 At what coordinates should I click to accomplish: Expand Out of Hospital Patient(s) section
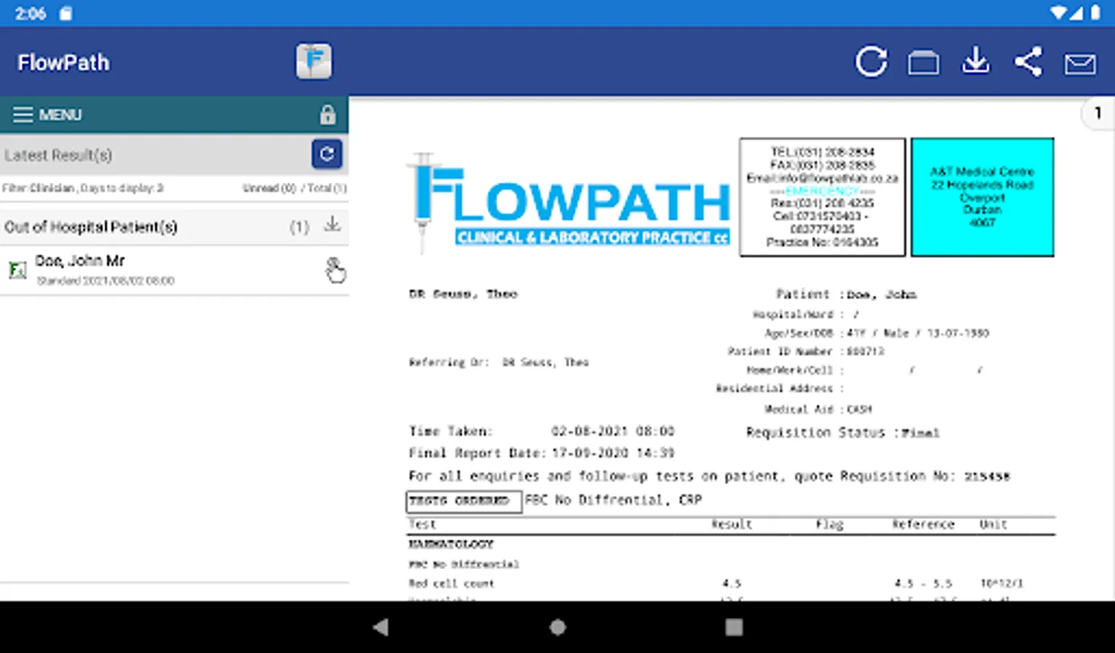point(174,226)
